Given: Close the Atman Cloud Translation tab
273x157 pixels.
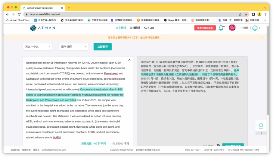Looking at the screenshot, I should click(62, 8).
